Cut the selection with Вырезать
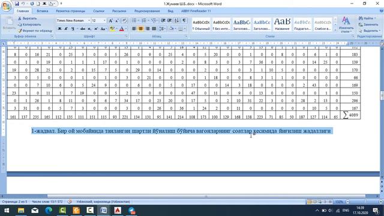384x216 pixels. (27, 19)
